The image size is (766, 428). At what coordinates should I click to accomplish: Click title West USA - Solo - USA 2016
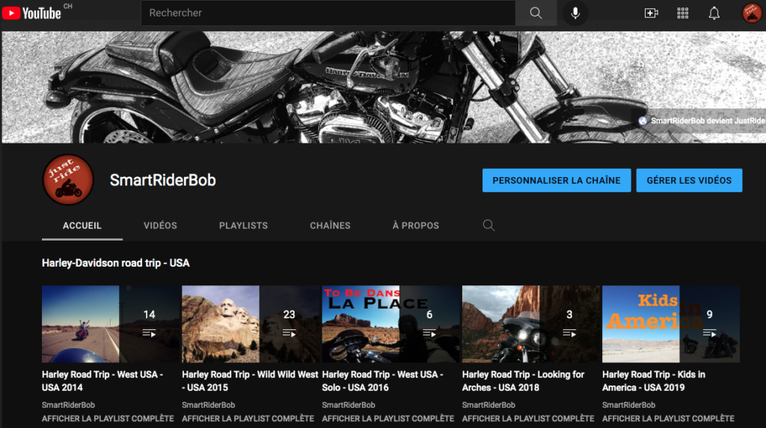[x=382, y=381]
